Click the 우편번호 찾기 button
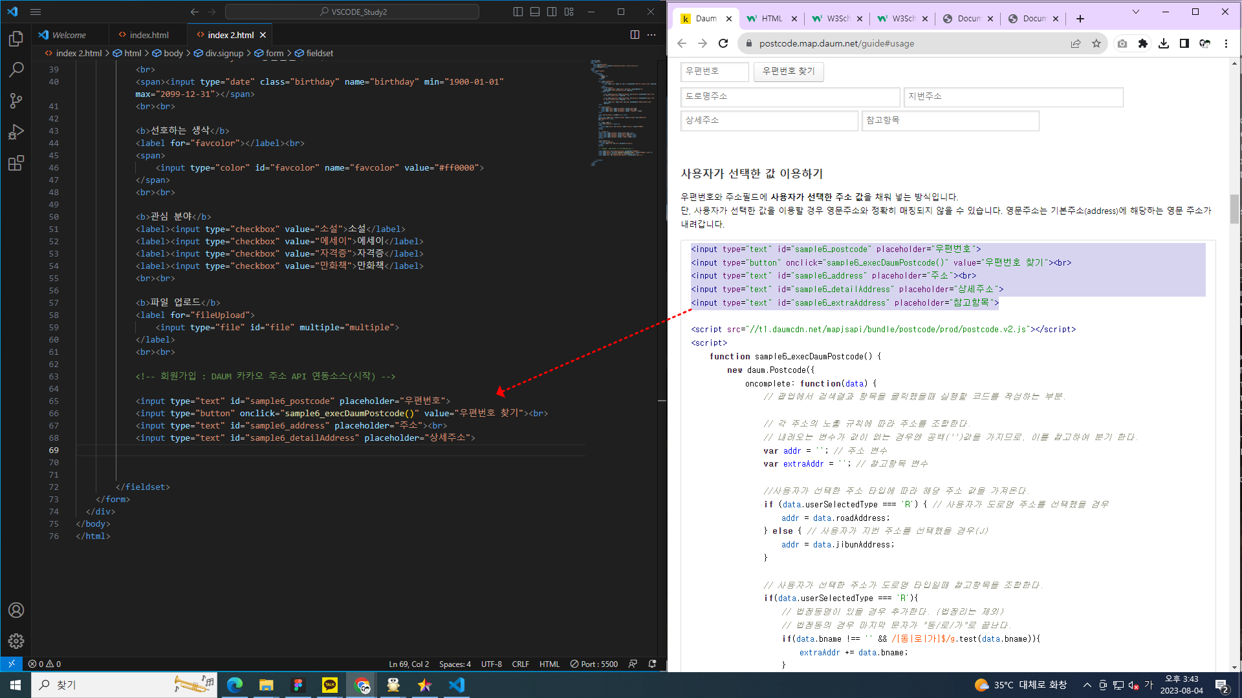1242x698 pixels. [x=789, y=71]
